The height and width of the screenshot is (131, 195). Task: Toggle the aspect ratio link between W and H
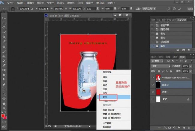(x=66, y=9)
